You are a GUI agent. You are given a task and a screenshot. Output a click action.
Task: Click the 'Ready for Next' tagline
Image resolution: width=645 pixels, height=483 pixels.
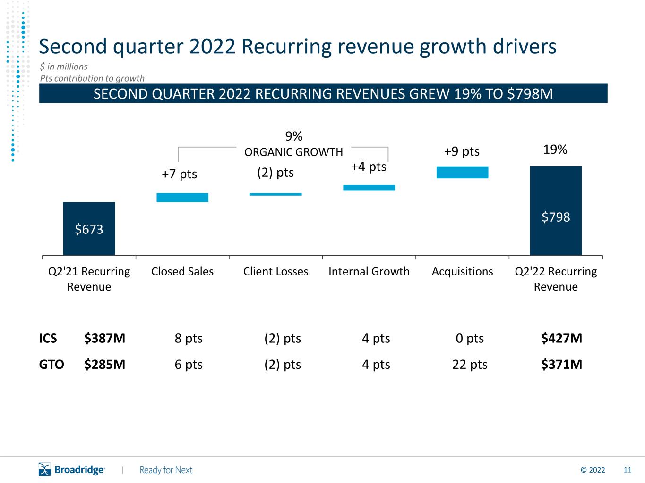[166, 470]
